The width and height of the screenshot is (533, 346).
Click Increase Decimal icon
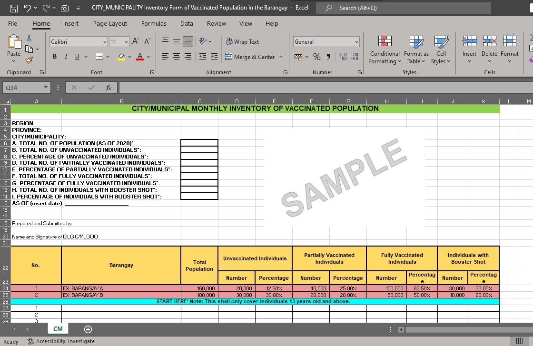343,57
